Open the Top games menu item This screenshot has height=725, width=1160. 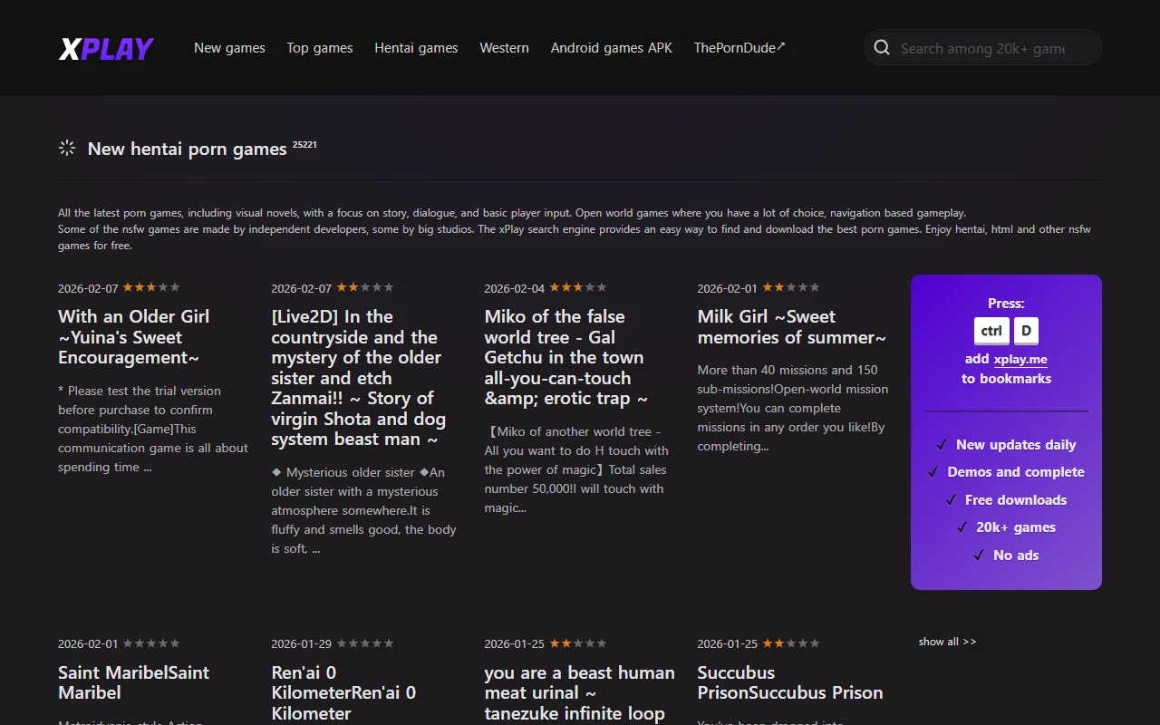coord(319,47)
